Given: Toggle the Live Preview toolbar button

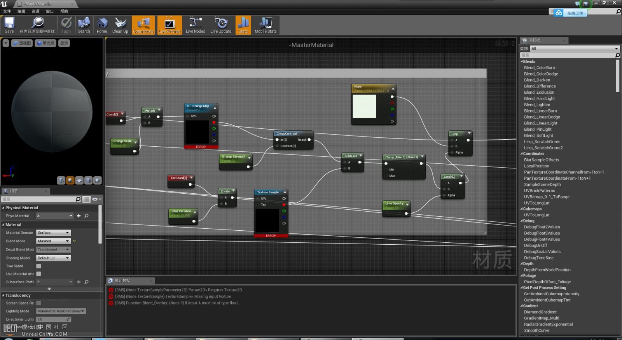Looking at the screenshot, I should coord(169,25).
